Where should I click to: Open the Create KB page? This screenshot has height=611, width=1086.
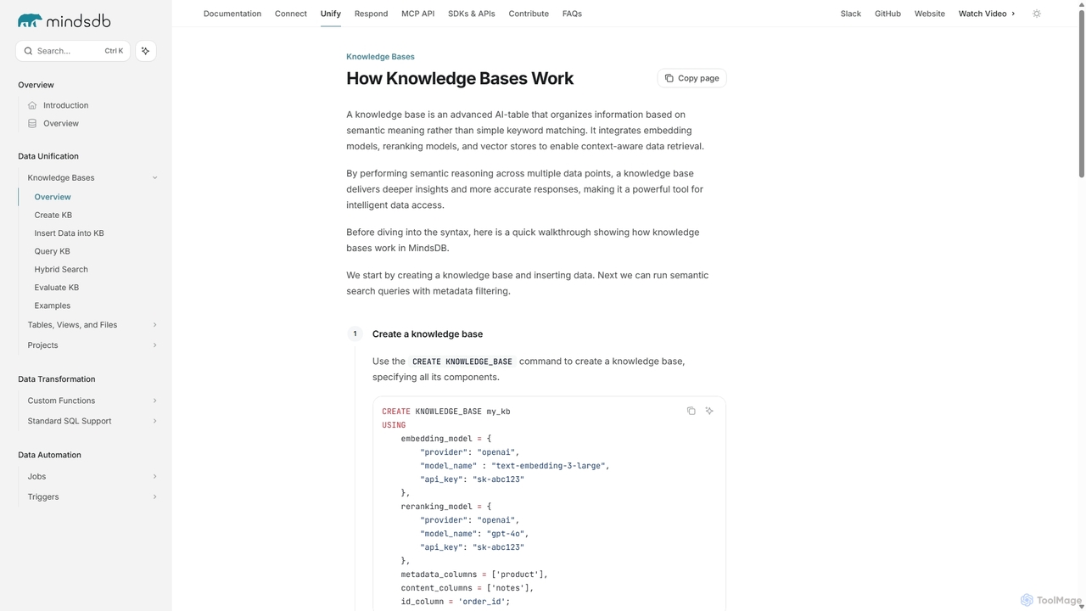coord(53,215)
